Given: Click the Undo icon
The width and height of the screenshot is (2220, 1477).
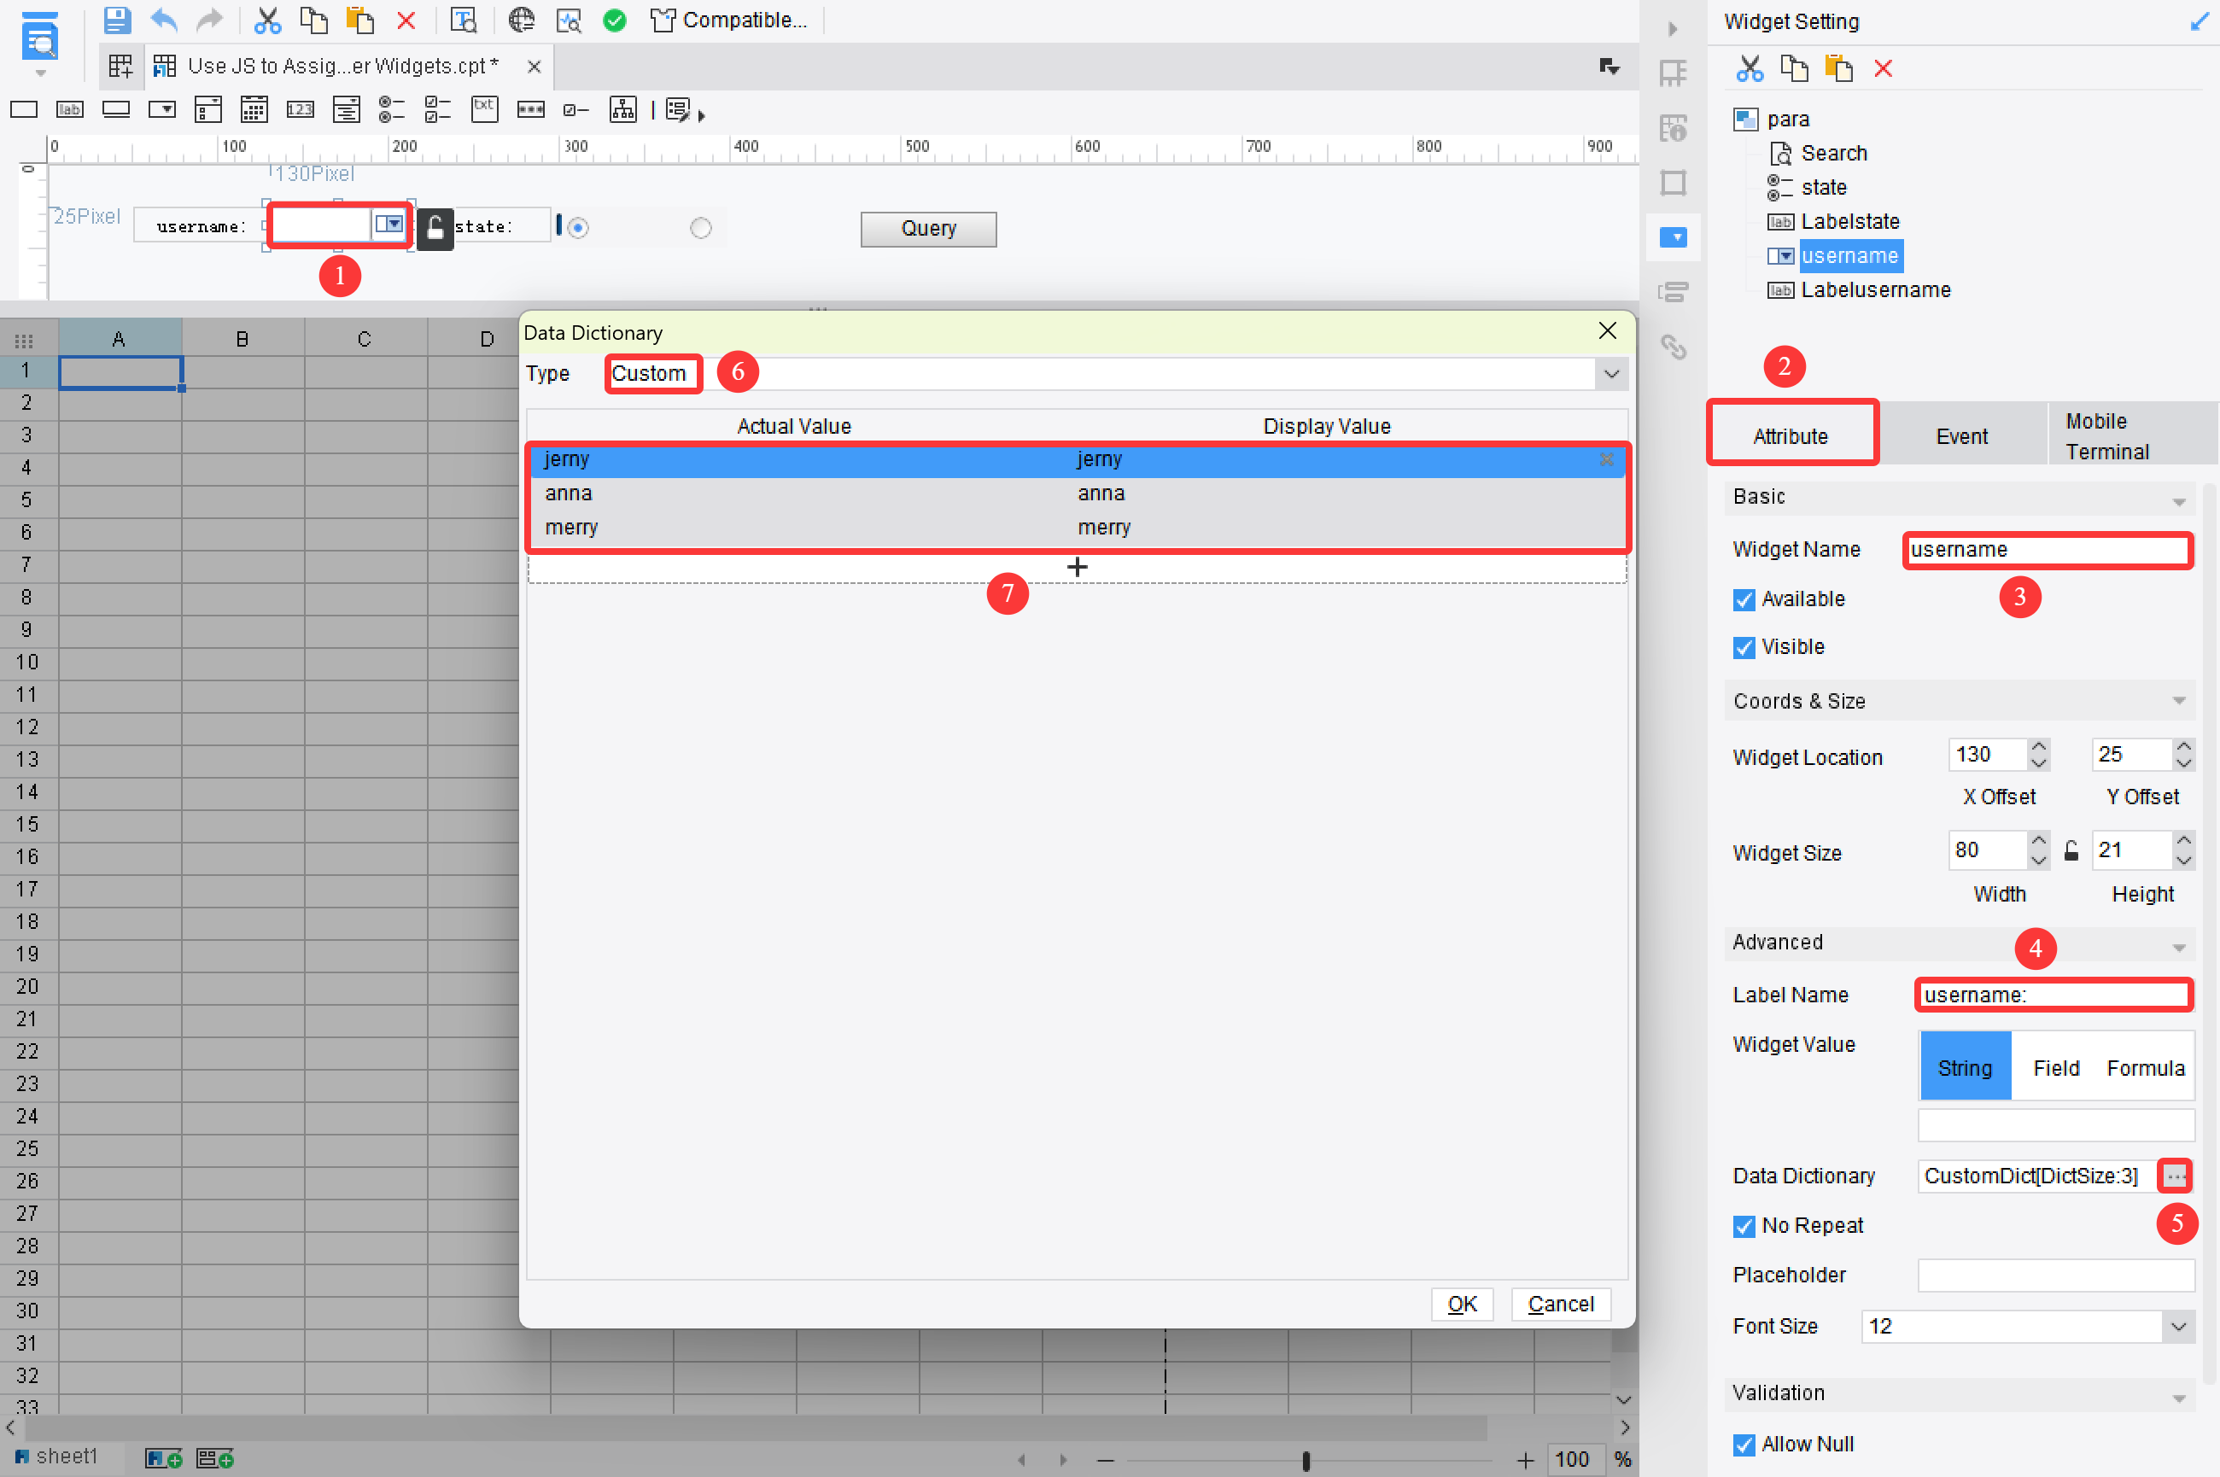Looking at the screenshot, I should 163,20.
